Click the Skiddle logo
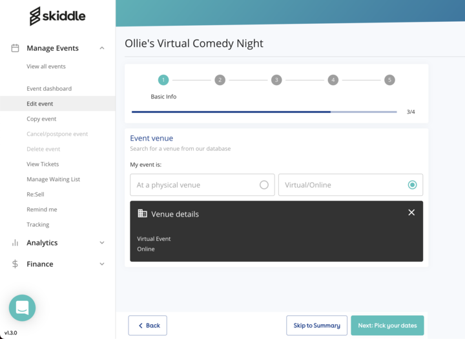 point(57,16)
